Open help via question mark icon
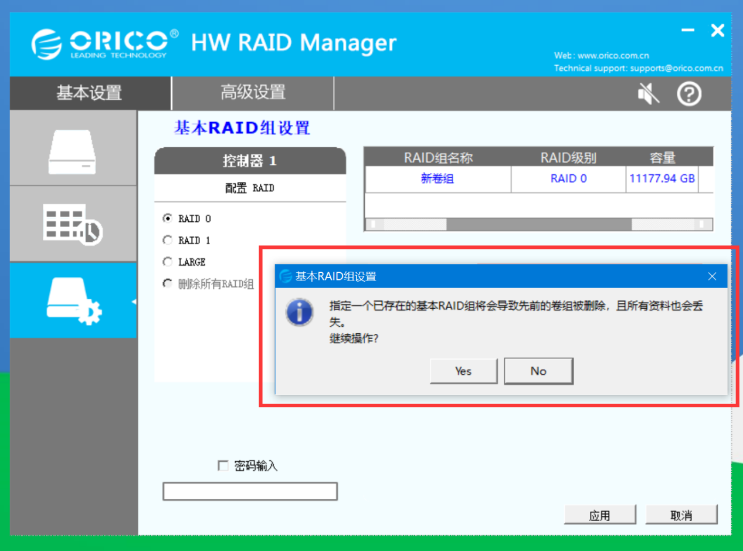Viewport: 743px width, 551px height. point(689,94)
